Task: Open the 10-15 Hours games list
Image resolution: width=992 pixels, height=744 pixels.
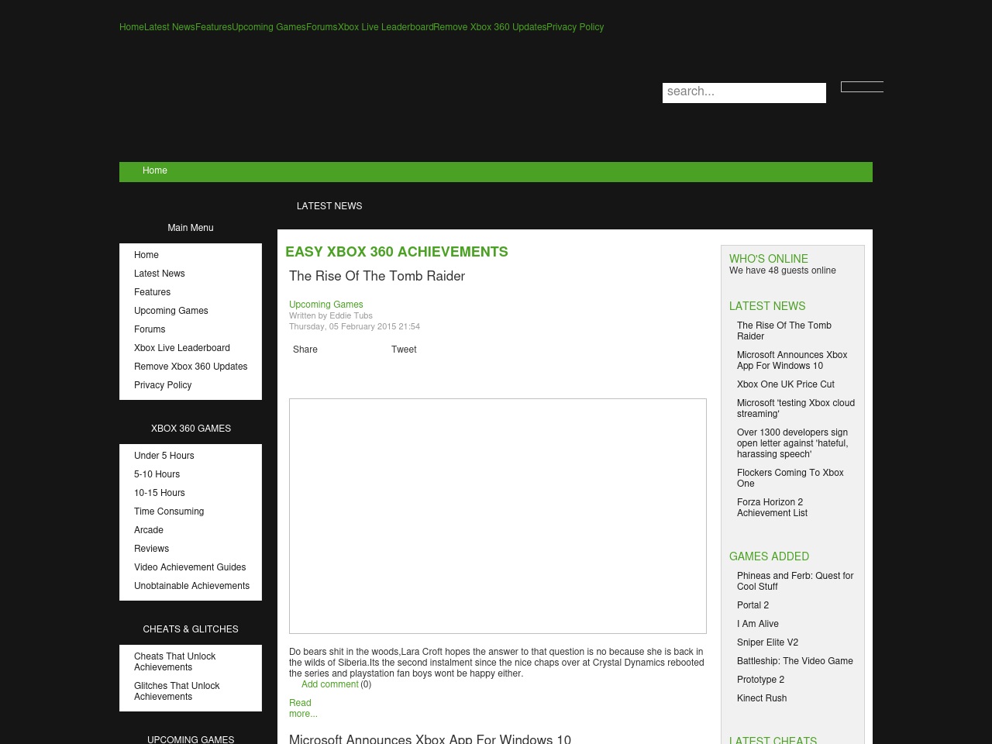Action: (160, 493)
